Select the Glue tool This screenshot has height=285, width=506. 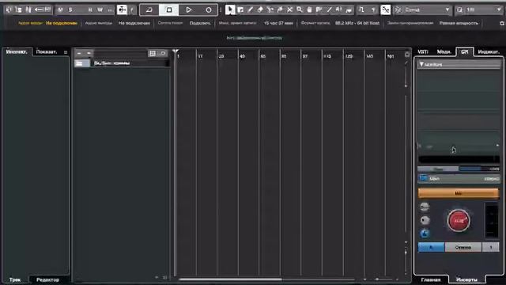click(280, 10)
